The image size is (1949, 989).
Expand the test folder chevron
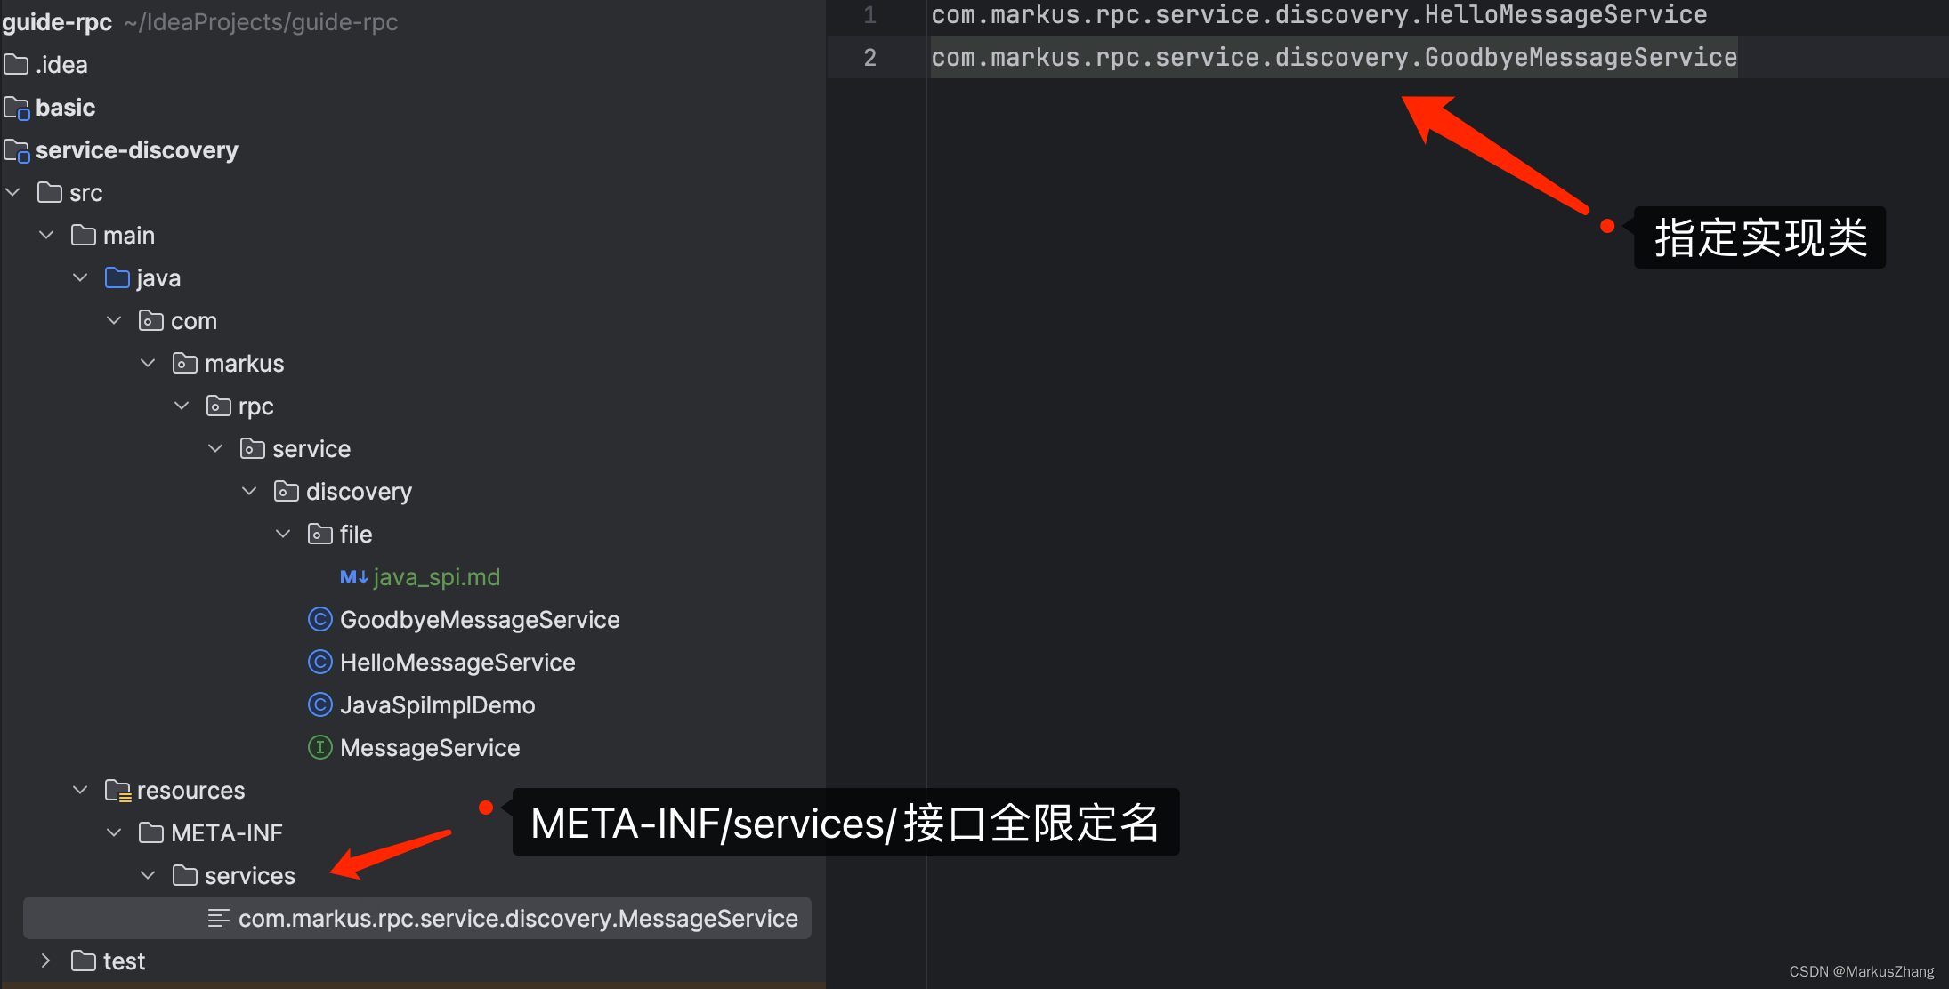[x=46, y=961]
